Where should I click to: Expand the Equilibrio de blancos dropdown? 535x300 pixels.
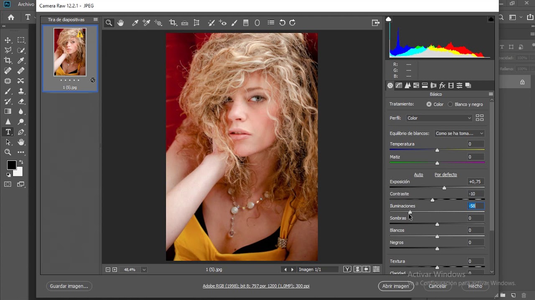[459, 133]
